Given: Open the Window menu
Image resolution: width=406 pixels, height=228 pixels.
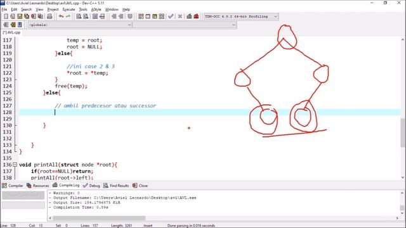Looking at the screenshot, I should pos(112,9).
